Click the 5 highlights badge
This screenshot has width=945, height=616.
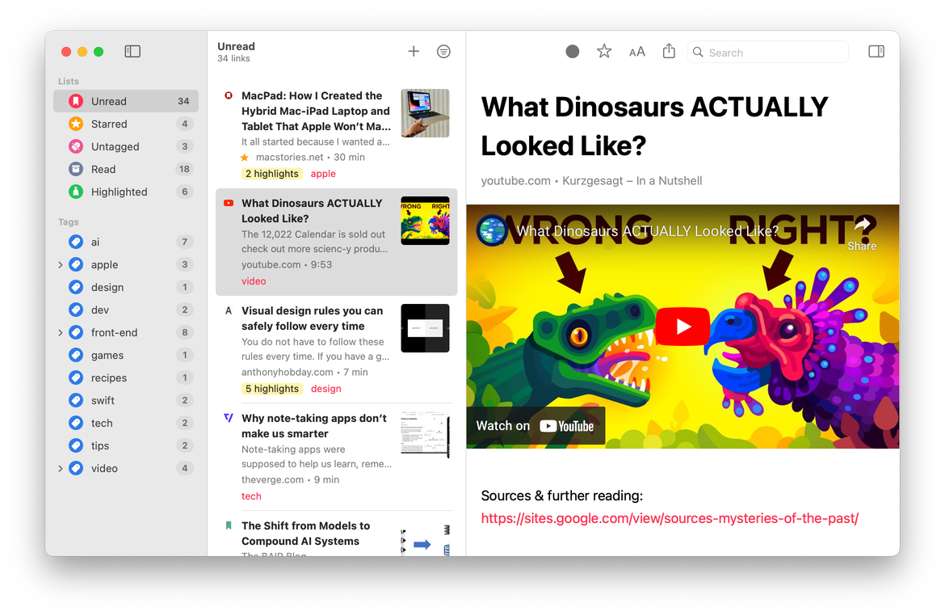pos(272,389)
